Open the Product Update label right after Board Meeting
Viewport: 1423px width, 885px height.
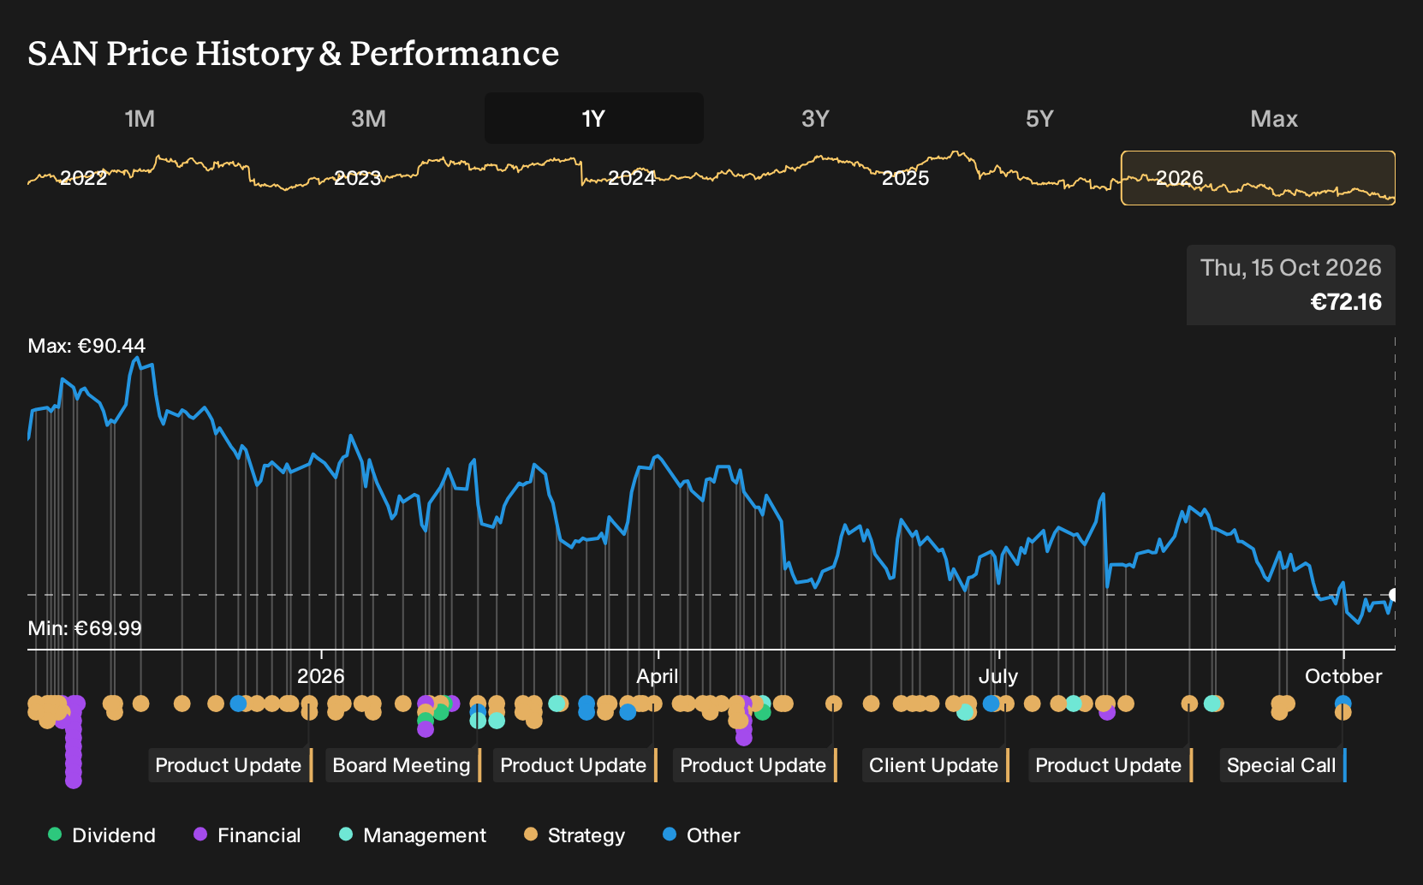(x=574, y=765)
